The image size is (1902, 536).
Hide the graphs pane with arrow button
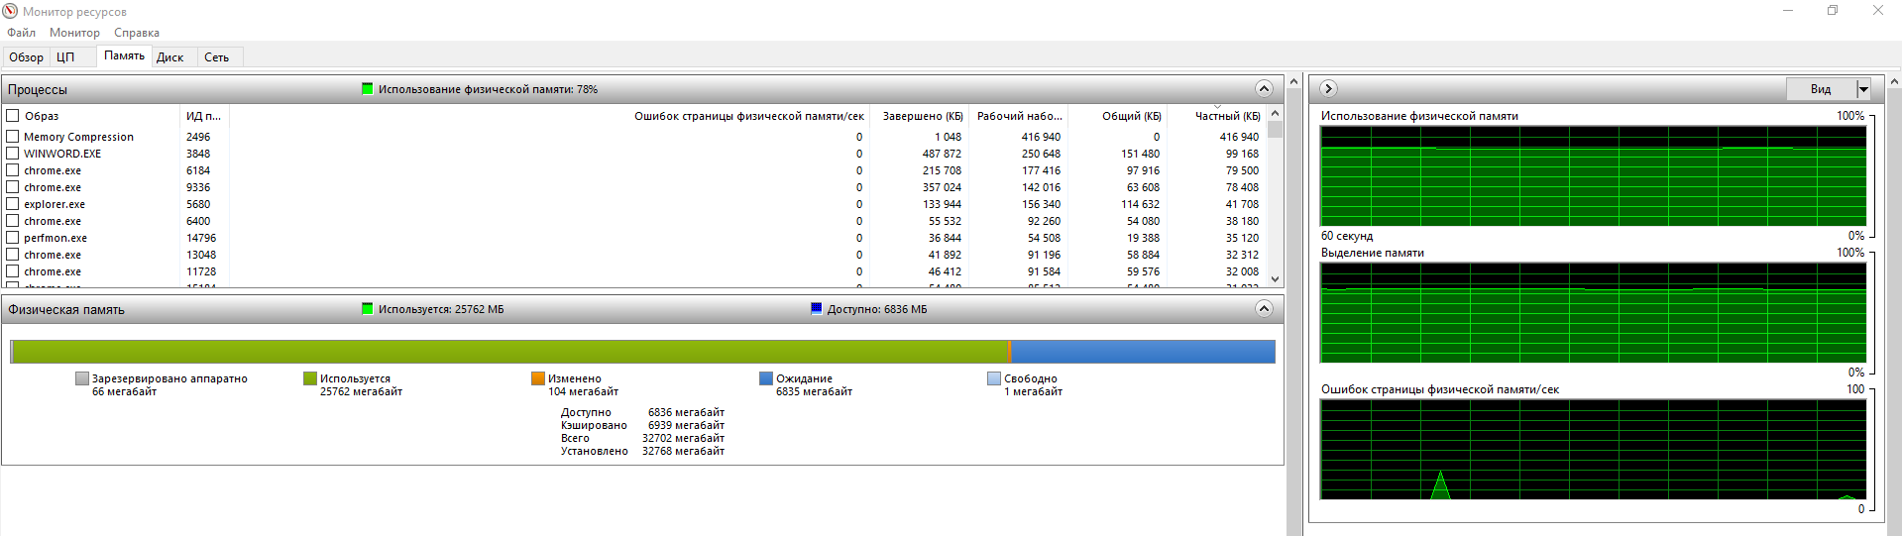(1328, 89)
